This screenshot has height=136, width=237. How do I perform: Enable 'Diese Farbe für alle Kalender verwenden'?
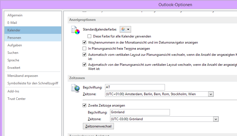coord(90,36)
